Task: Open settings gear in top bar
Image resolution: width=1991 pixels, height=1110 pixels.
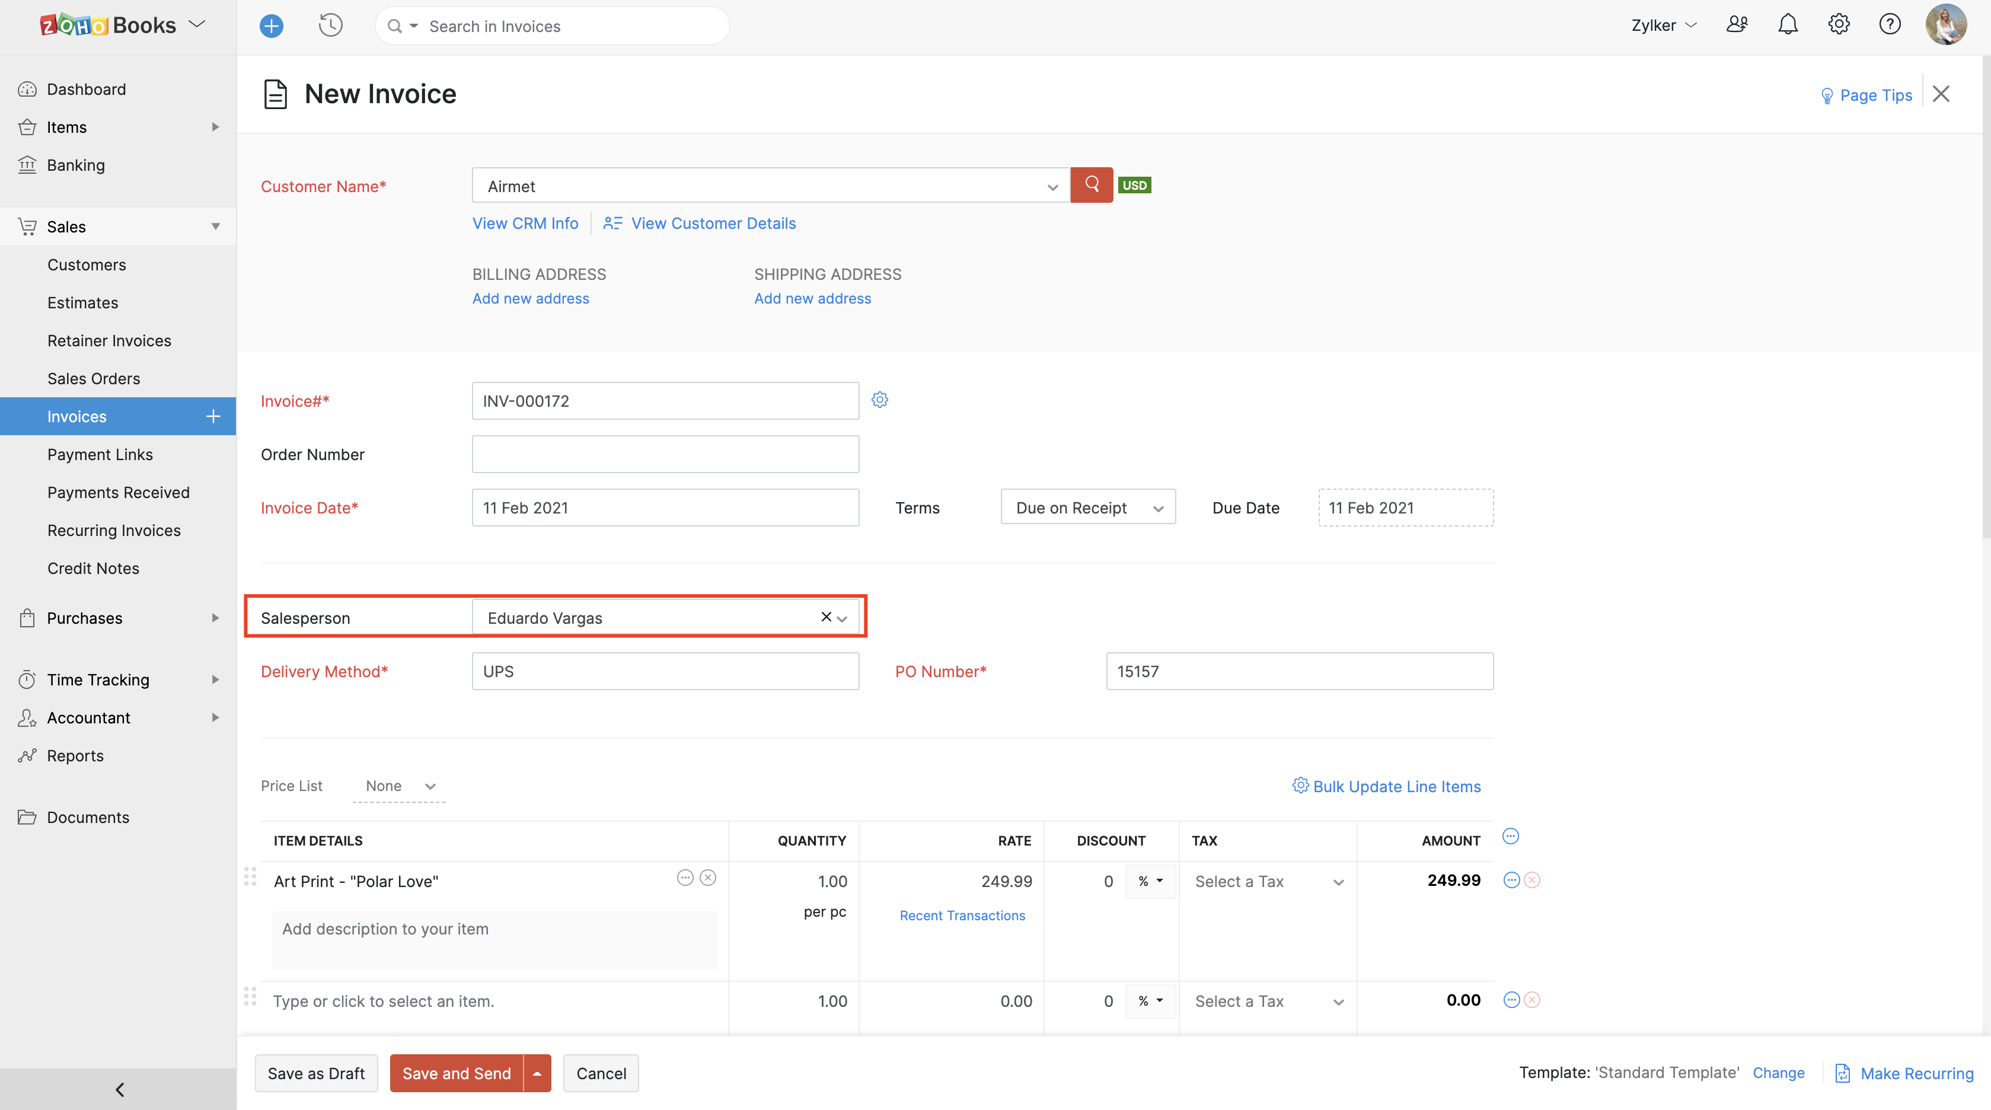Action: (x=1839, y=25)
